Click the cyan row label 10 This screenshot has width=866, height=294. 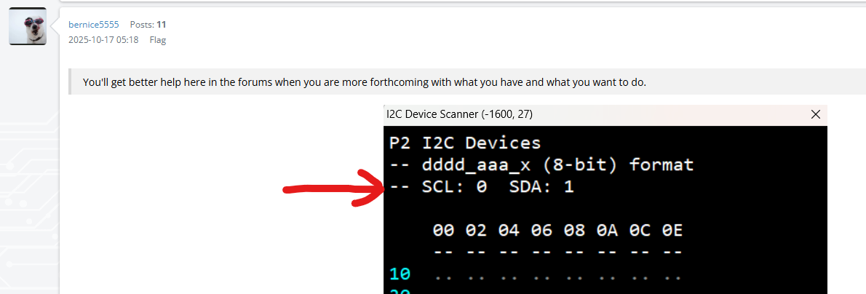coord(400,274)
